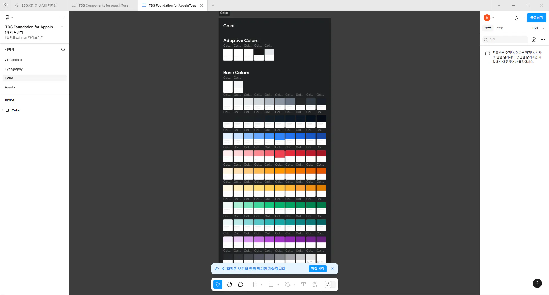Open the user avatar dropdown
This screenshot has width=549, height=295.
(x=488, y=18)
